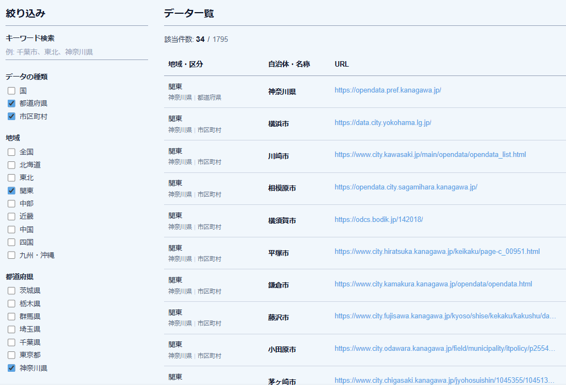Open the odcs.bodik.jp/142018 link
The image size is (566, 385).
tap(379, 220)
